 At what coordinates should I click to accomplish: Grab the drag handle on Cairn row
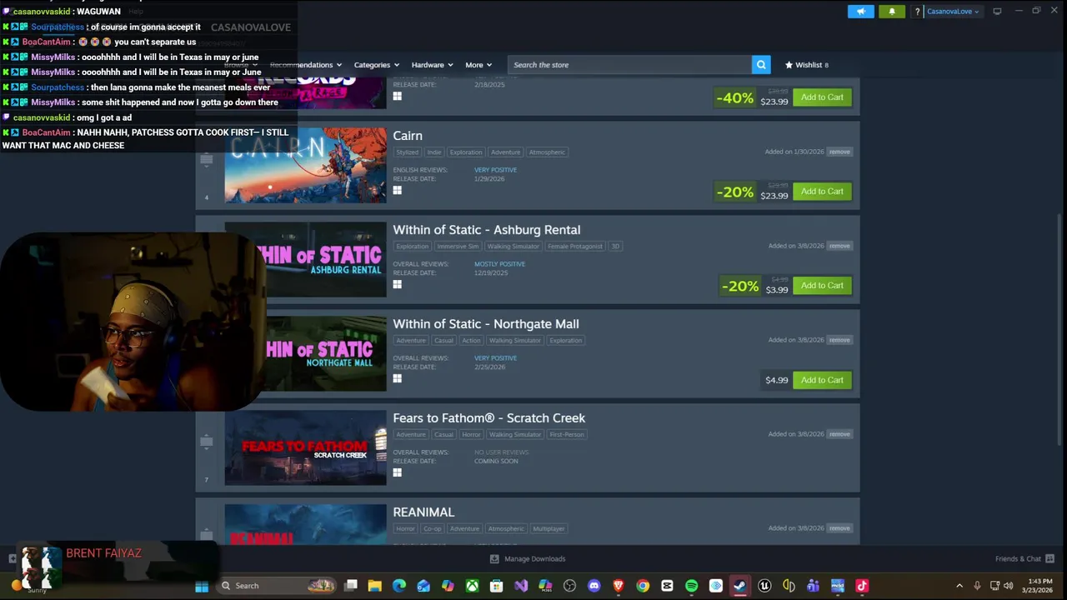click(207, 159)
